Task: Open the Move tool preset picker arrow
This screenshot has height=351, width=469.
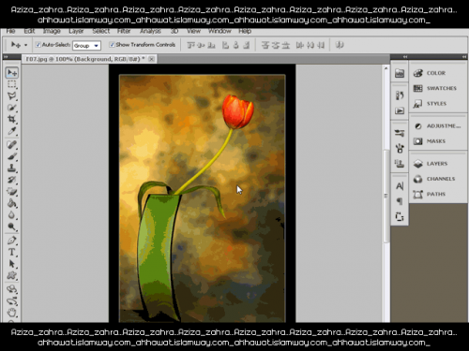Action: click(26, 45)
